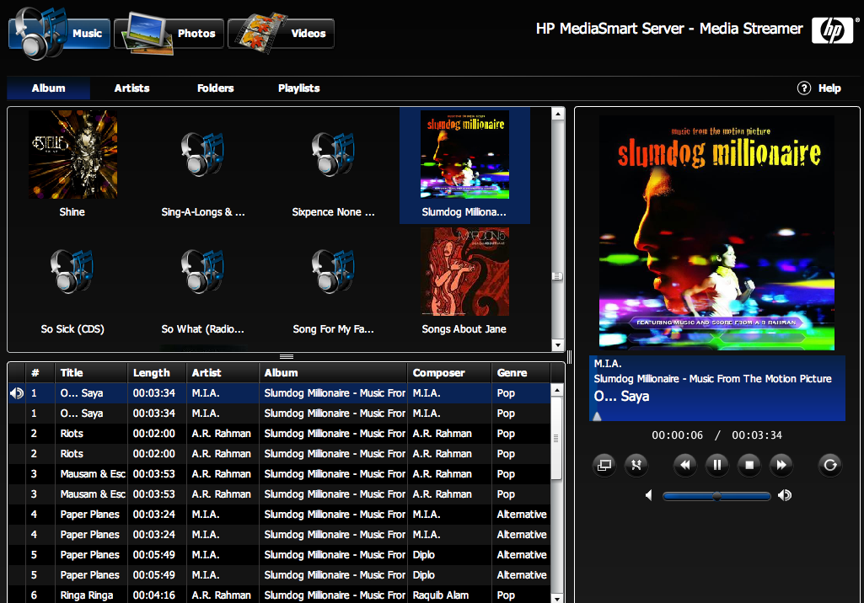
Task: Click the 00:04:16 length cell
Action: 154,595
